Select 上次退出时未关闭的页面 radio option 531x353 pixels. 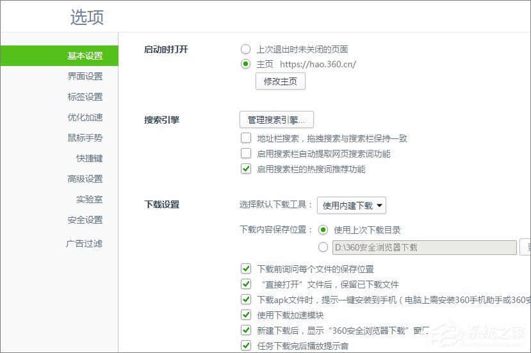click(x=246, y=49)
